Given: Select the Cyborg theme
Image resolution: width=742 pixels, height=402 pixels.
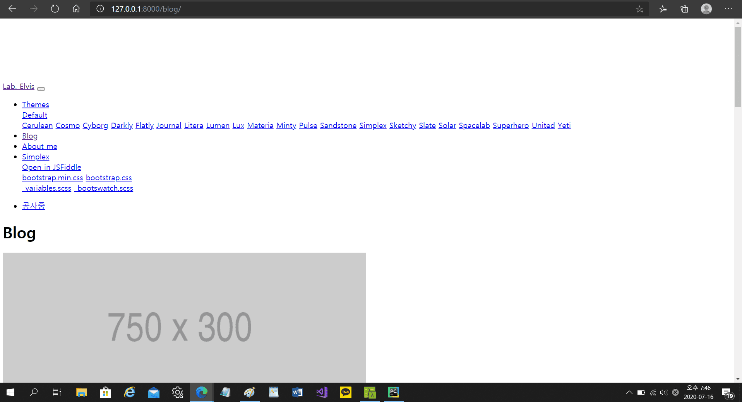Looking at the screenshot, I should [95, 125].
